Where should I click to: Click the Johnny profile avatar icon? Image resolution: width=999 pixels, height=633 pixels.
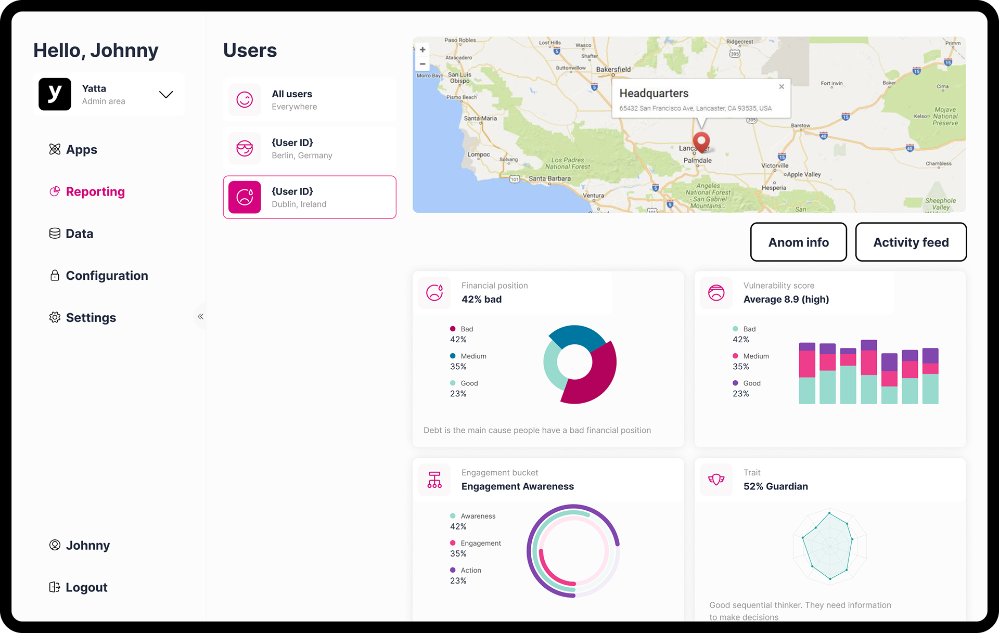coord(55,545)
